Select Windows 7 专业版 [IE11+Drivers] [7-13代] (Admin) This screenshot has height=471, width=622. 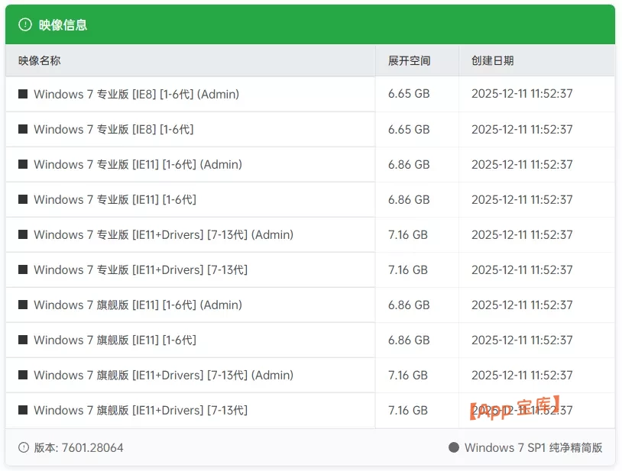click(x=164, y=234)
